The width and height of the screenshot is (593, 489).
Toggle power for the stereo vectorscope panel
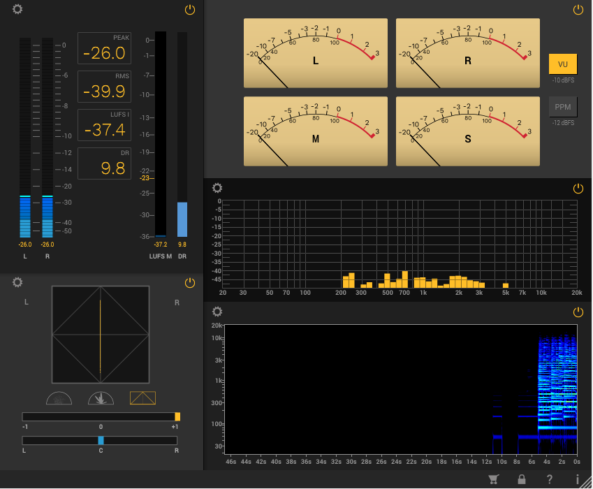[x=190, y=282]
